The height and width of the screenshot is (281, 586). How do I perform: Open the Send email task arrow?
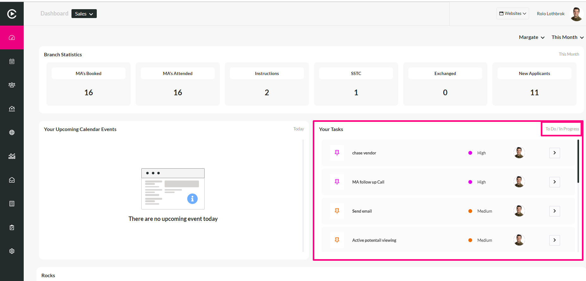(555, 211)
